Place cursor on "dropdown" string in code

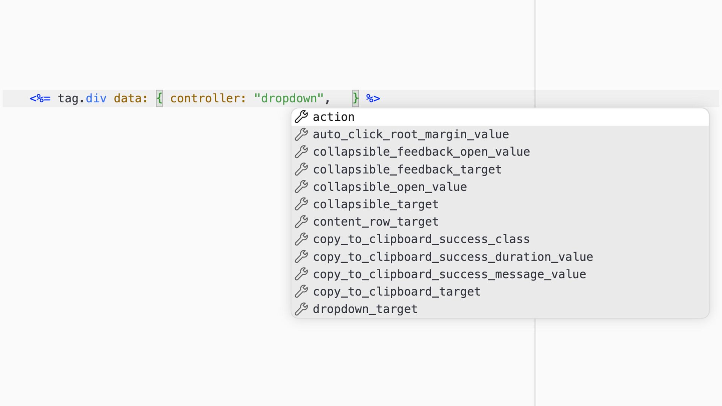pos(289,98)
